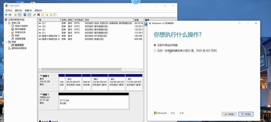Expand the 任务计划程序 node arrow
Image resolution: width=271 pixels, height=122 pixels.
tap(9, 26)
